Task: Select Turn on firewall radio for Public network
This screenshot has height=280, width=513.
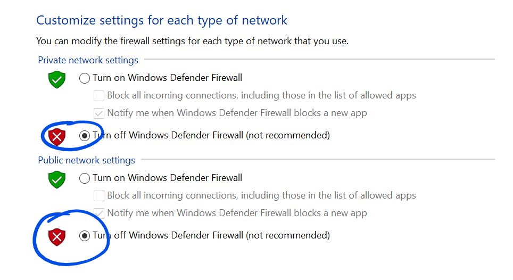Action: coord(85,178)
